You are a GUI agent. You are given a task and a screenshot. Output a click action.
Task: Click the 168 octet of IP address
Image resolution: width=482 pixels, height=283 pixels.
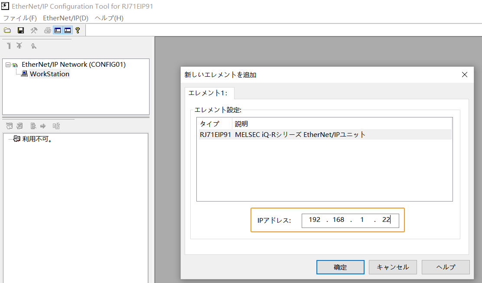pyautogui.click(x=338, y=220)
